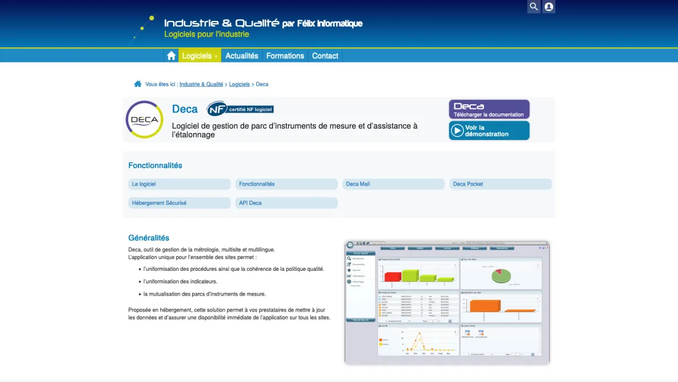Open the Deca Pocket link
The height and width of the screenshot is (382, 678).
point(501,184)
